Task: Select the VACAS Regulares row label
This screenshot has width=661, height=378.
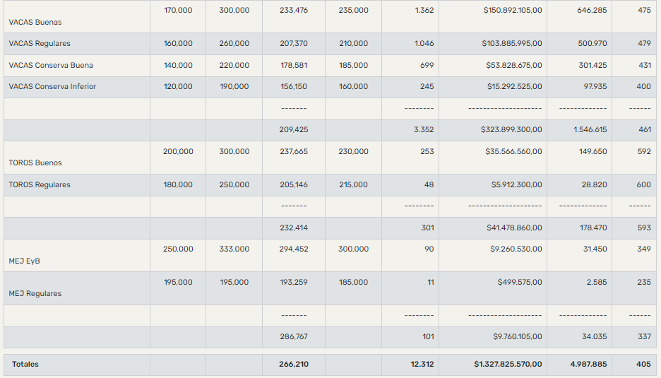Action: click(40, 44)
